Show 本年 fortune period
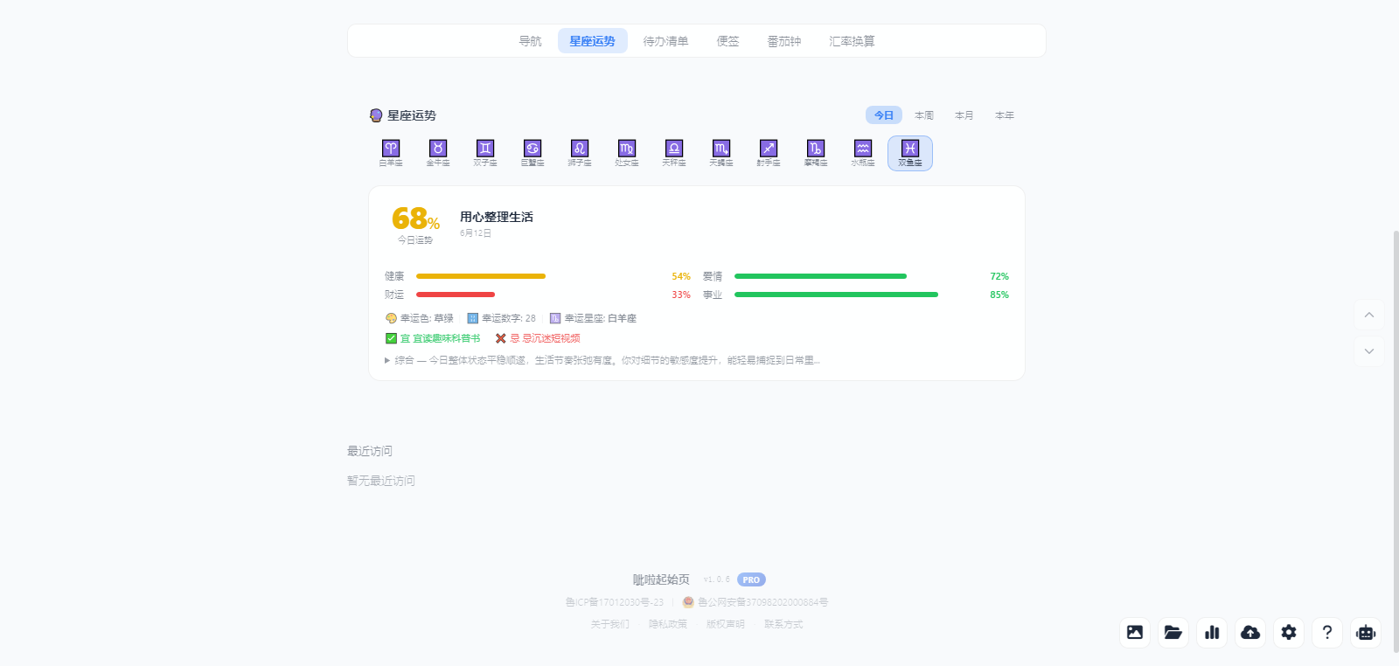This screenshot has height=666, width=1399. [x=1005, y=115]
